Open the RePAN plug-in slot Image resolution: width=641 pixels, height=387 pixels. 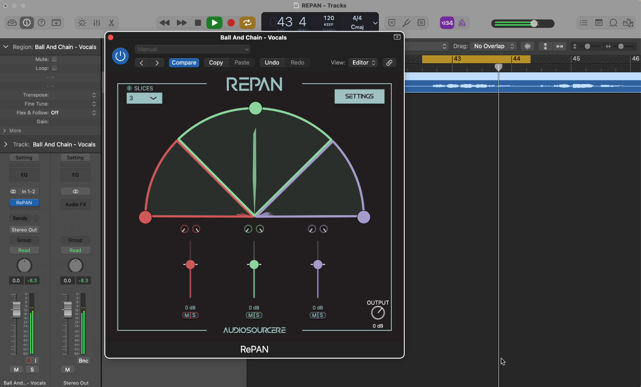pyautogui.click(x=24, y=203)
